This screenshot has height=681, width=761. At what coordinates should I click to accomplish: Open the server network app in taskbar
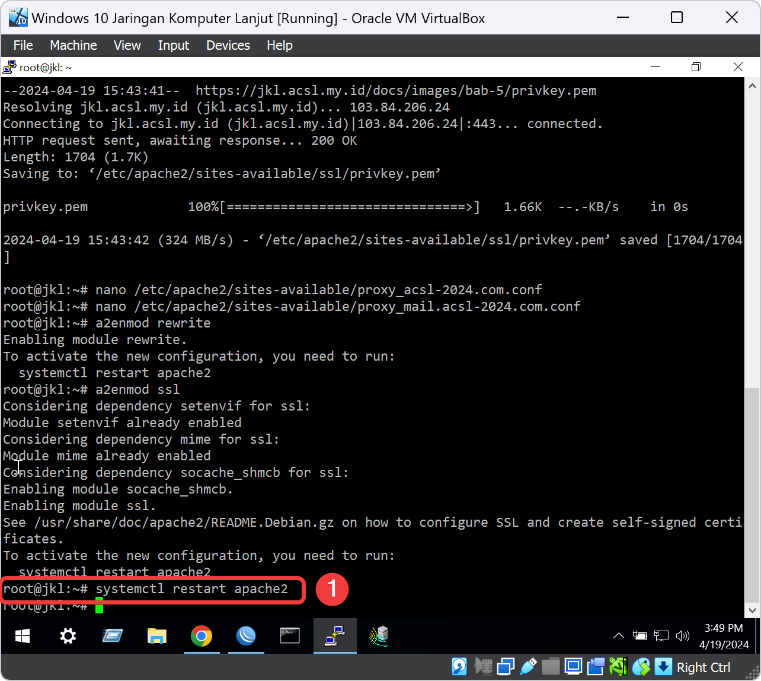379,637
